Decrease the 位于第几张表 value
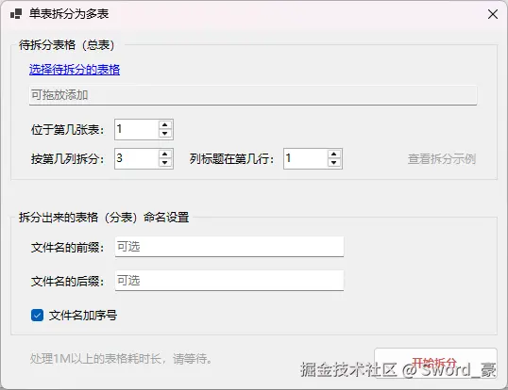The image size is (508, 390). pos(165,134)
